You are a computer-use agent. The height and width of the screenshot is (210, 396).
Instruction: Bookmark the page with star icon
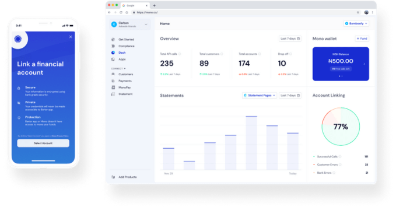358,12
